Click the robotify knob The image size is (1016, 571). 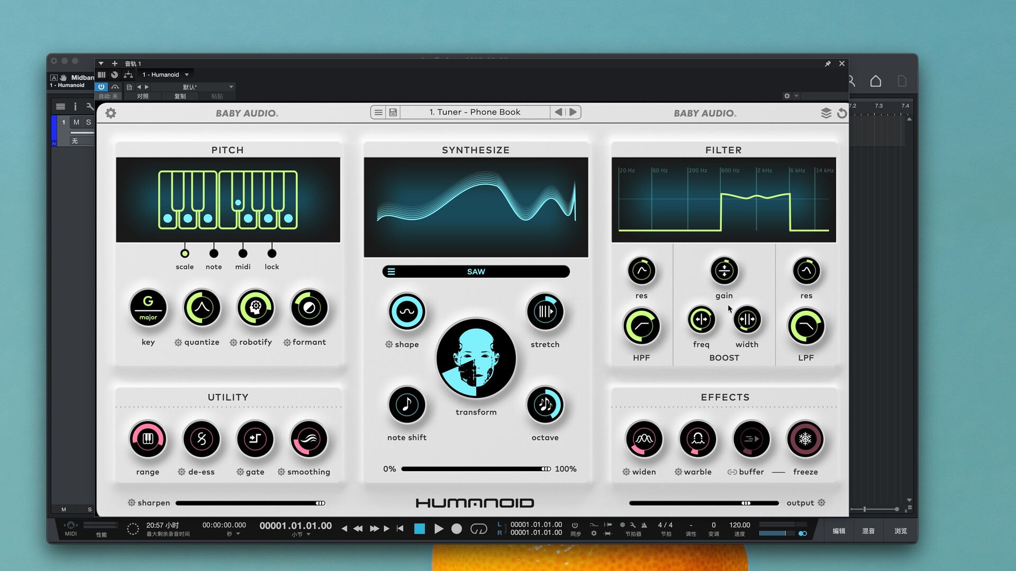(256, 308)
